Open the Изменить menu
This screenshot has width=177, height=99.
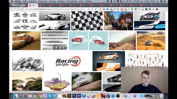coord(33,1)
